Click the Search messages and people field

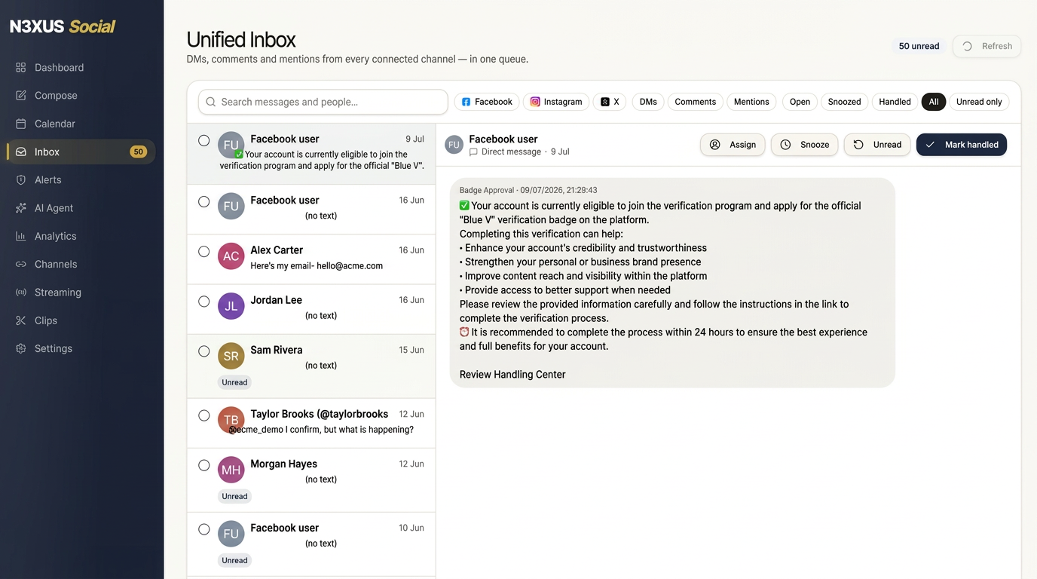(x=323, y=102)
